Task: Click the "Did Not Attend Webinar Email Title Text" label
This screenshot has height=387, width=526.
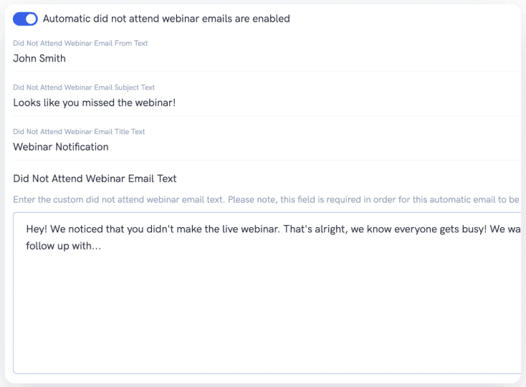Action: [x=79, y=132]
